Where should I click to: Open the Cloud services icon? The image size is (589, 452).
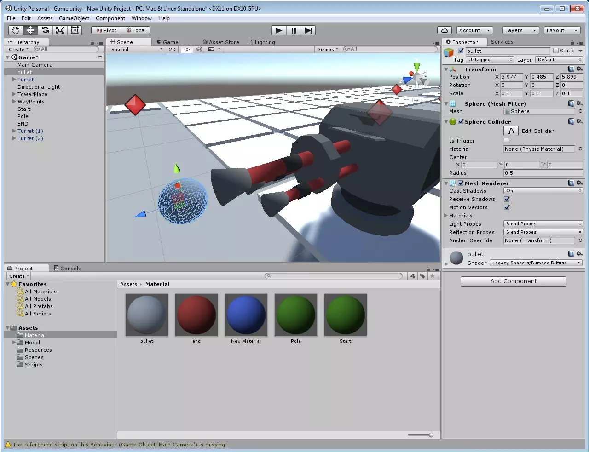point(445,30)
